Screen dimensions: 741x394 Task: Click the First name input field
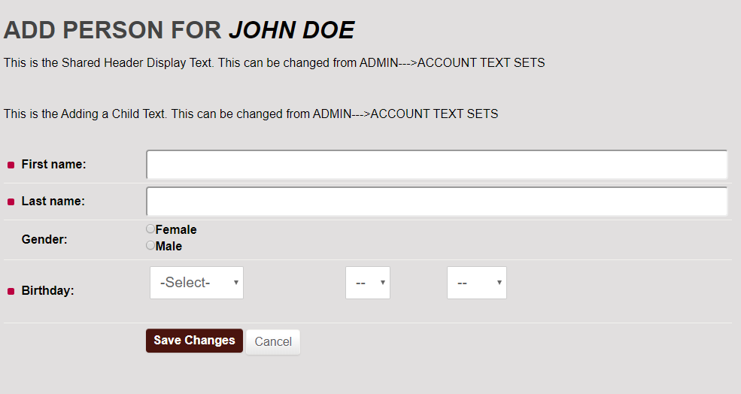pos(436,165)
